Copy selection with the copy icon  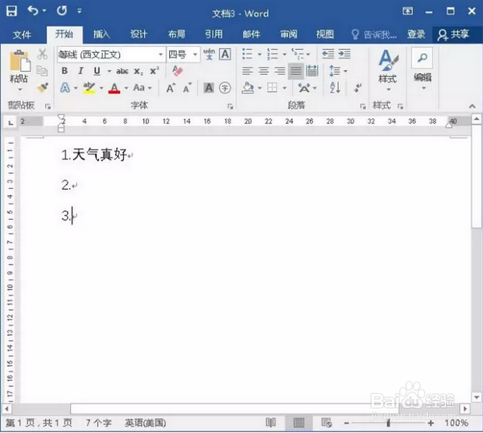(42, 71)
